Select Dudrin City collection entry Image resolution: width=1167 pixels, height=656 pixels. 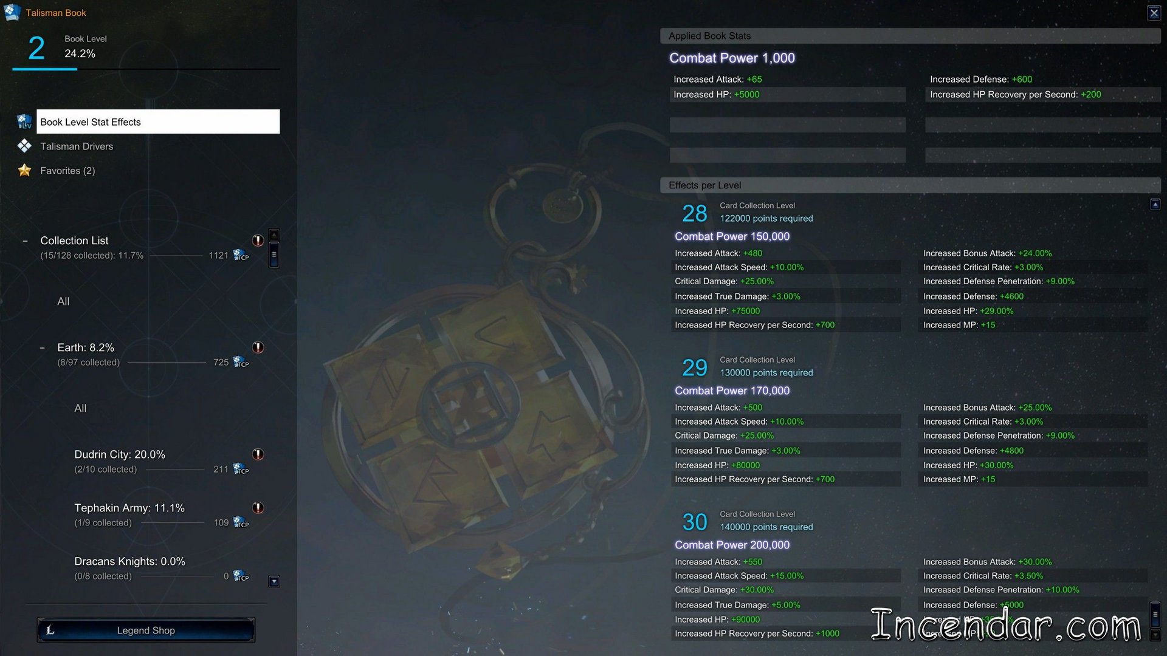120,454
